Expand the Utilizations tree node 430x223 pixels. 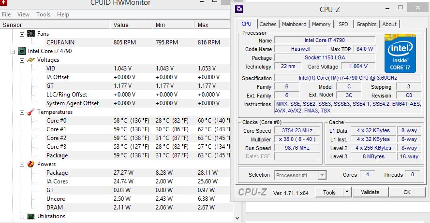[22, 217]
